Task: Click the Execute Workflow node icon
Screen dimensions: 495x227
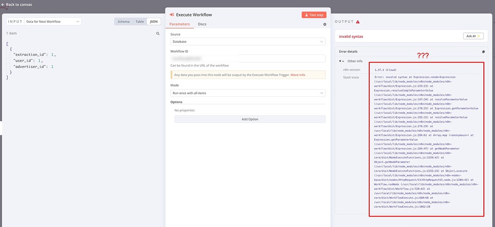Action: (x=172, y=15)
